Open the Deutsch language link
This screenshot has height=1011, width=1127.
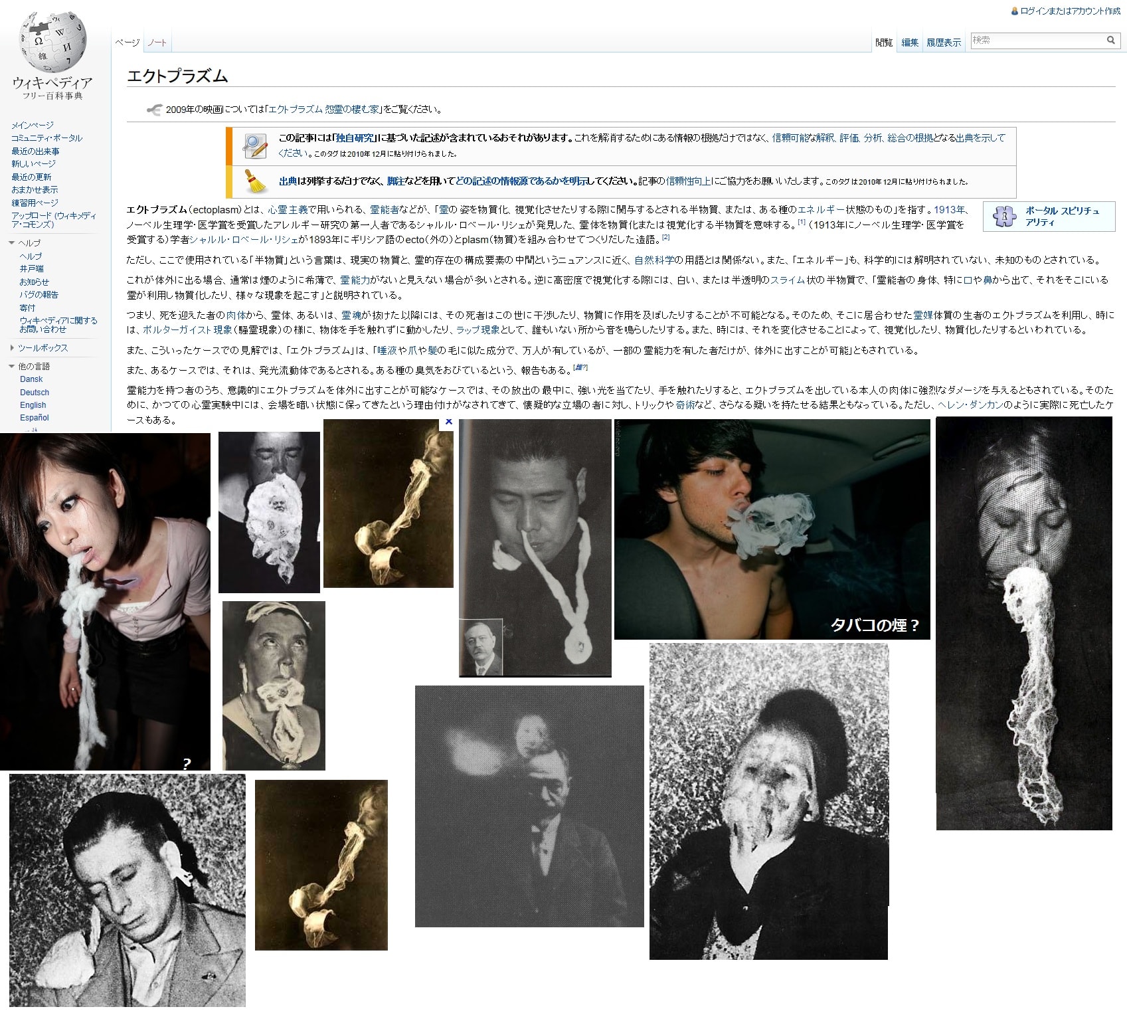pyautogui.click(x=35, y=393)
